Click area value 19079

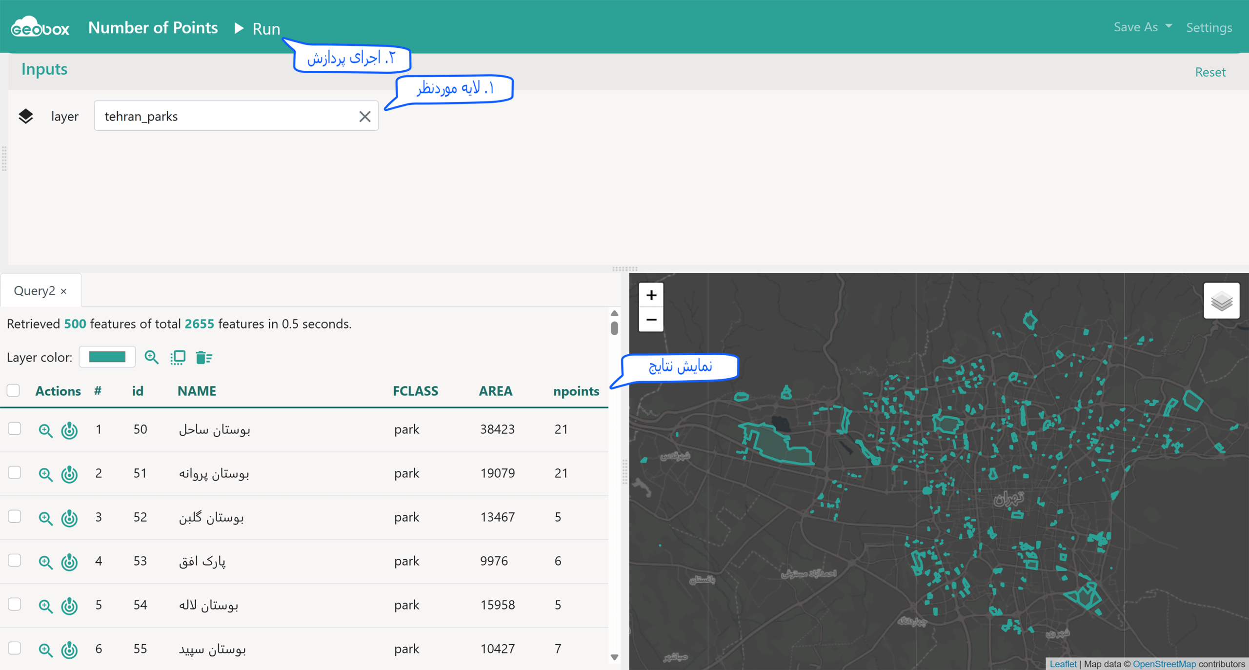pyautogui.click(x=497, y=473)
